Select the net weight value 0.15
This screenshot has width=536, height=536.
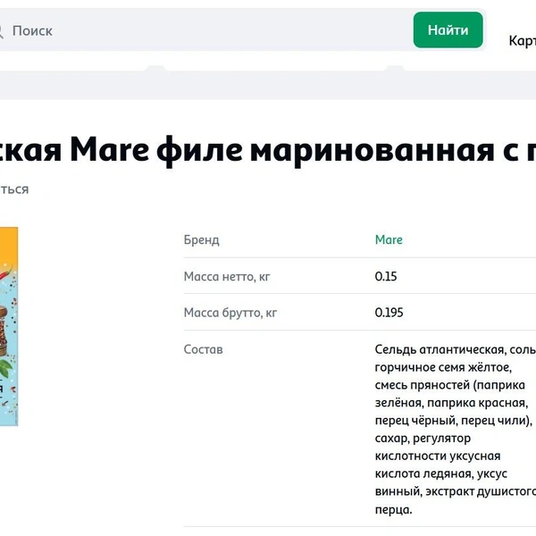pos(386,276)
